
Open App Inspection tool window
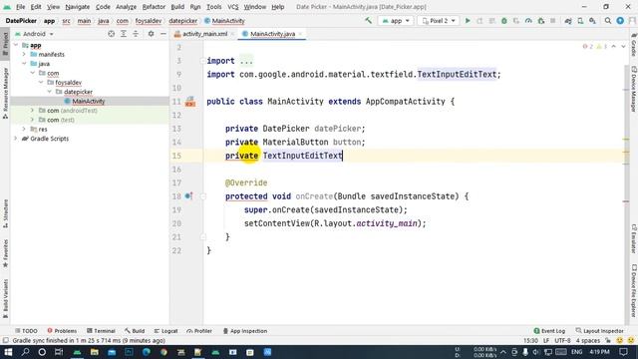(x=245, y=331)
